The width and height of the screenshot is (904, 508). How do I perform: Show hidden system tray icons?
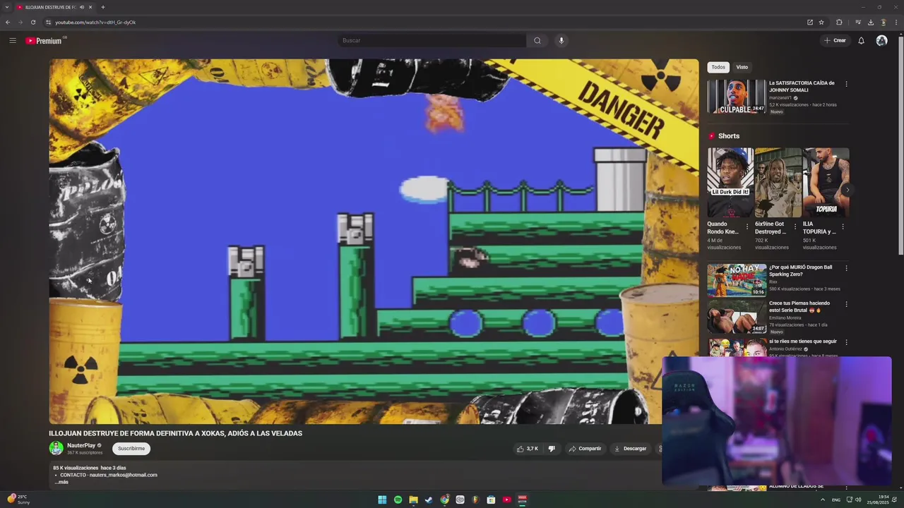(822, 500)
